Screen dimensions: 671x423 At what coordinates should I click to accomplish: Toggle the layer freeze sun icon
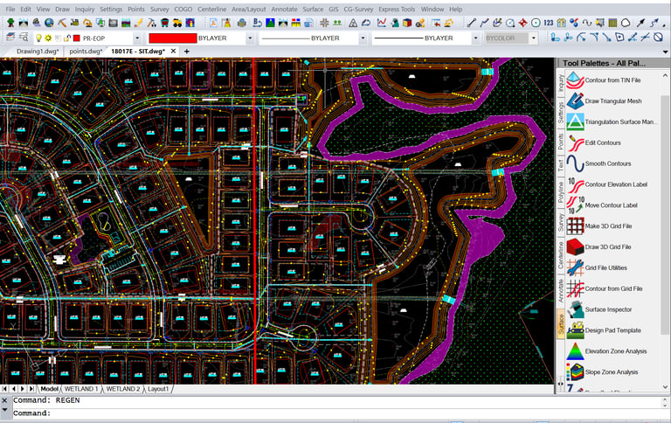(x=48, y=38)
